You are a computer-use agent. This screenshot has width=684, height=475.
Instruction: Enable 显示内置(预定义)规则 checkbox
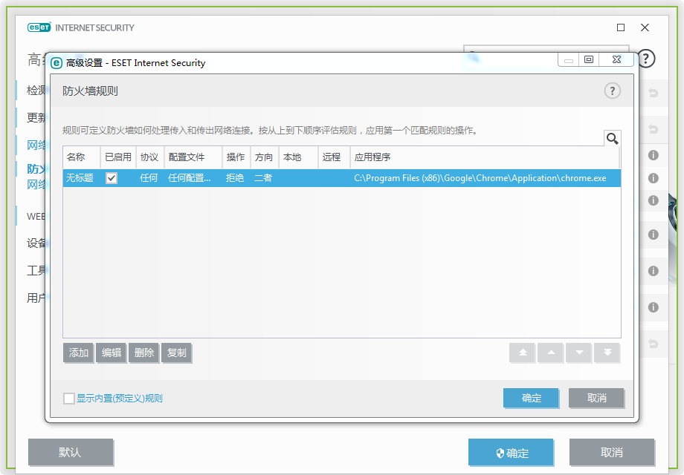coord(69,399)
